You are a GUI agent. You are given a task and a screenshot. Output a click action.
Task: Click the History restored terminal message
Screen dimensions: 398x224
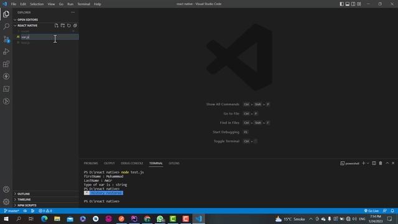104,193
